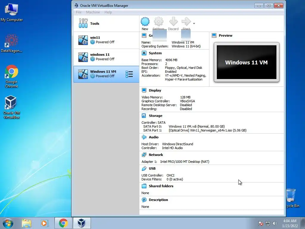Open the Machine menu
This screenshot has width=305, height=229.
coord(93,12)
